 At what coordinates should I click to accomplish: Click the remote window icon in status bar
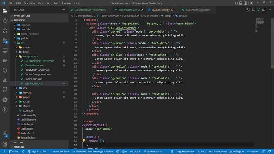click(x=3, y=151)
